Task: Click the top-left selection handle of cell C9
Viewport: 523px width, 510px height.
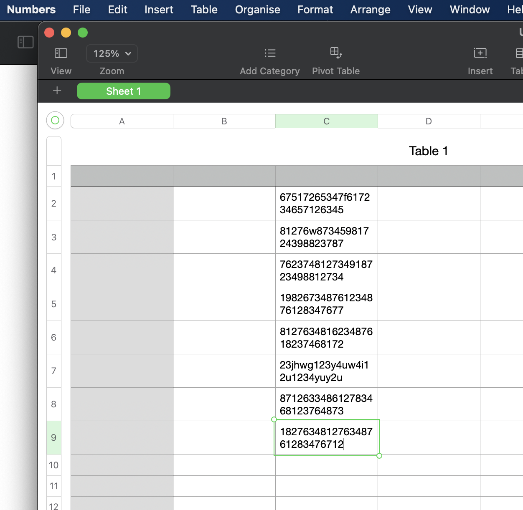Action: point(274,419)
